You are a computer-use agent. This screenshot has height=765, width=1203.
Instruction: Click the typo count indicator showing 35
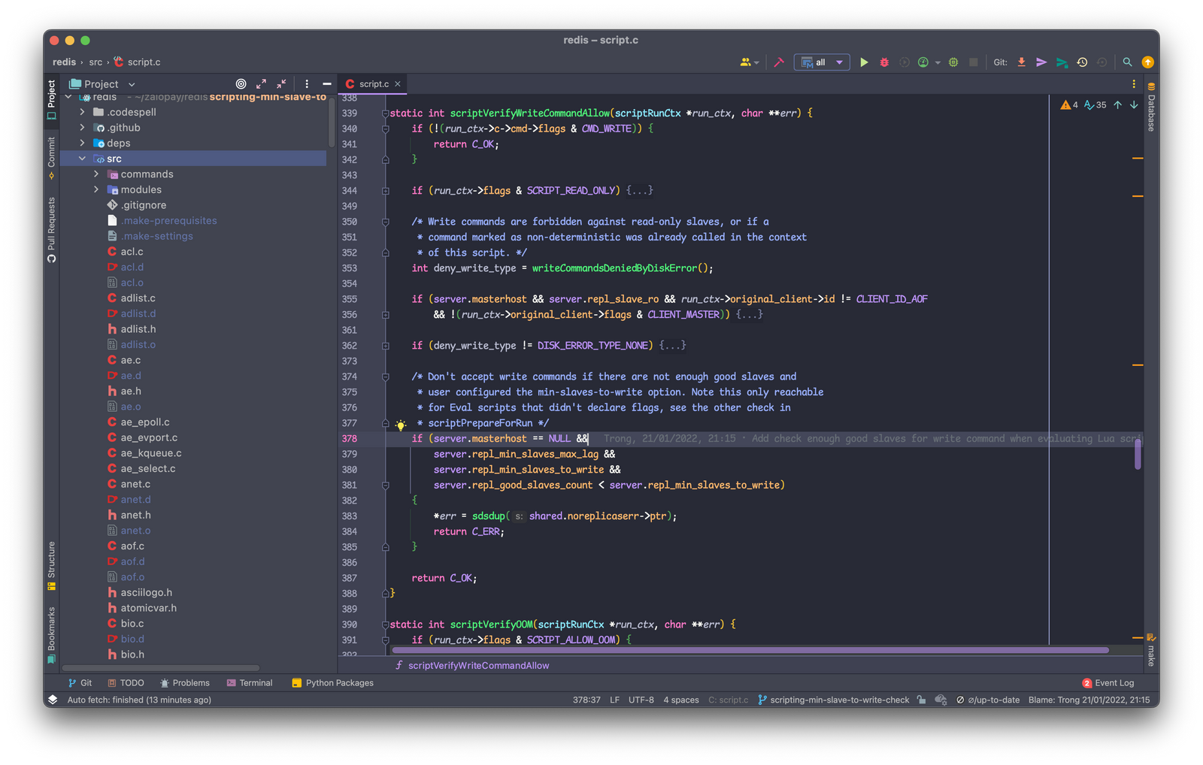coord(1095,105)
